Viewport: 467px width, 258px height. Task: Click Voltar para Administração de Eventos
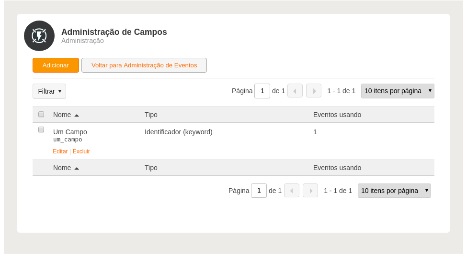144,65
